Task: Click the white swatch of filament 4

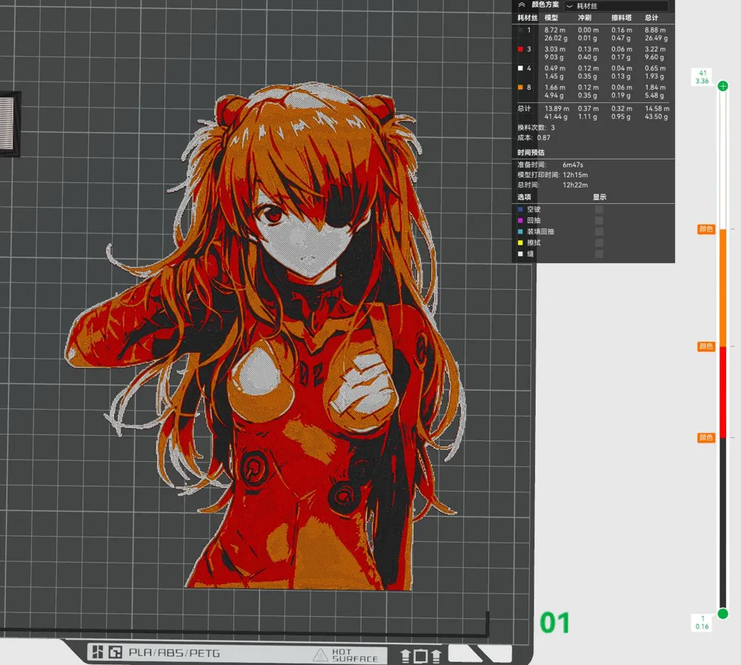Action: (x=520, y=68)
